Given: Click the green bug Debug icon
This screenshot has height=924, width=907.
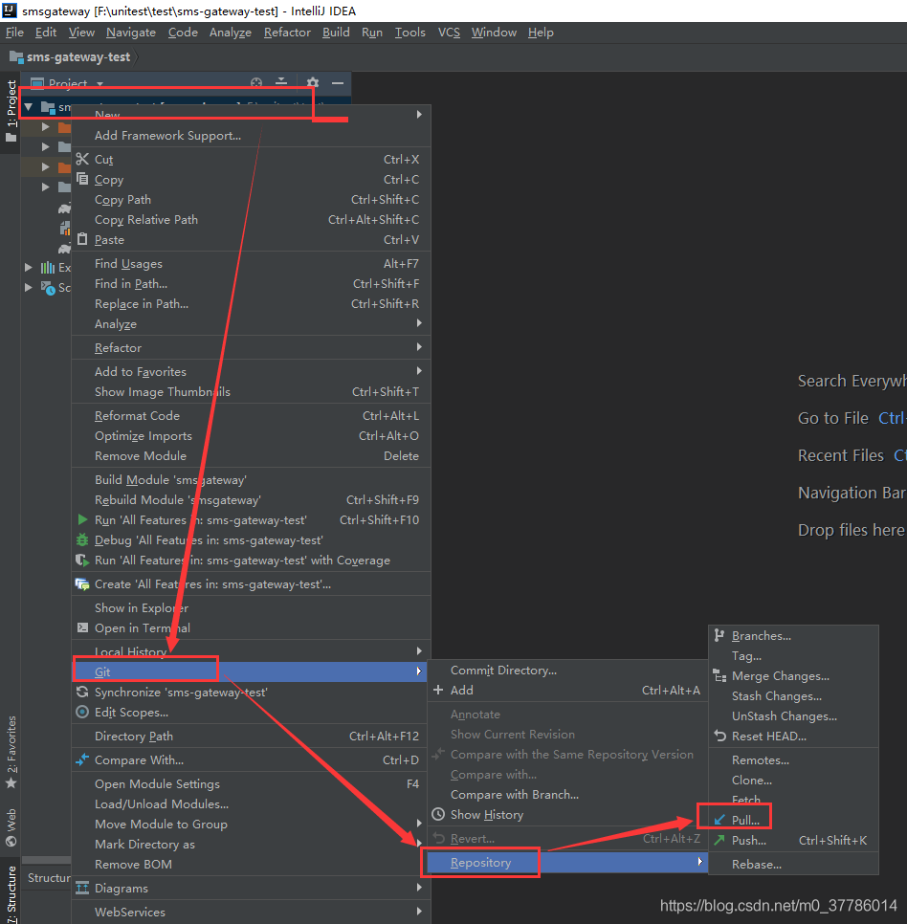Looking at the screenshot, I should 82,539.
